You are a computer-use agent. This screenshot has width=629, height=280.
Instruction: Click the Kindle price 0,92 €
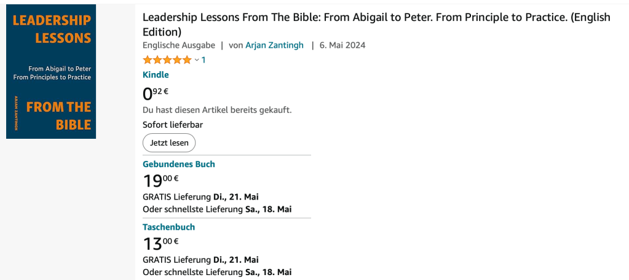pyautogui.click(x=156, y=93)
